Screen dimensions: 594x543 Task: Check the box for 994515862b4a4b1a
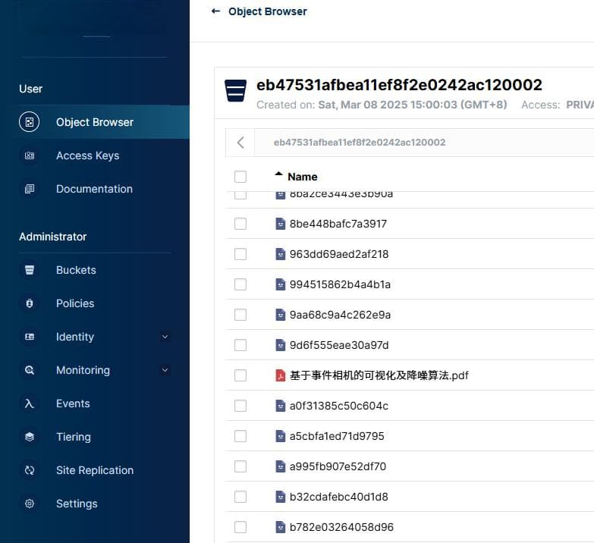tap(240, 284)
